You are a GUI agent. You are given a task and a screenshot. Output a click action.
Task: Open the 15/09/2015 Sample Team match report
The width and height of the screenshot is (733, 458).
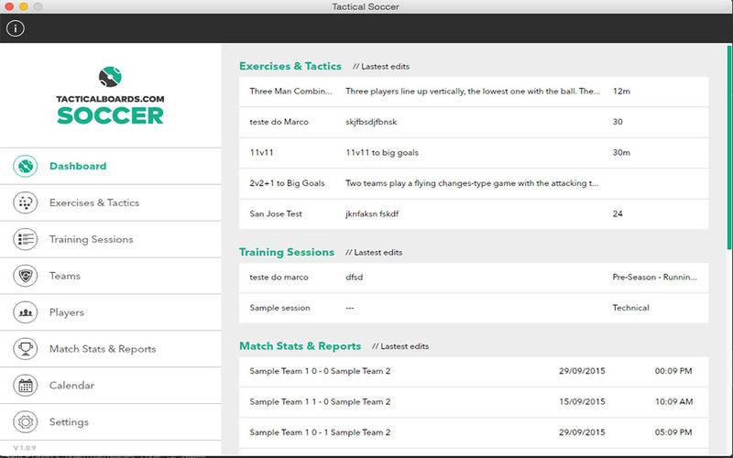[x=473, y=402]
